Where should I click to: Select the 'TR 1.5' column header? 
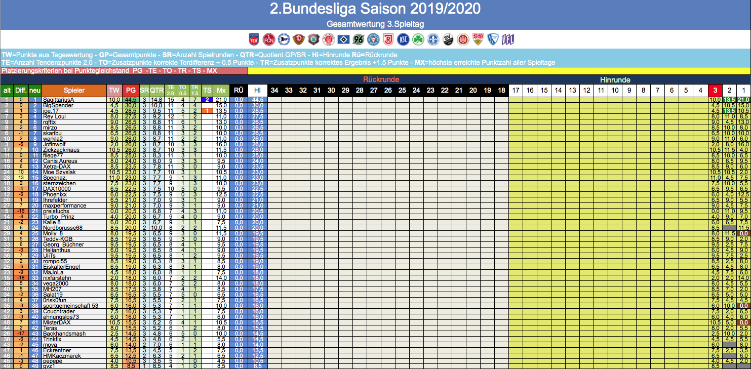(x=195, y=90)
